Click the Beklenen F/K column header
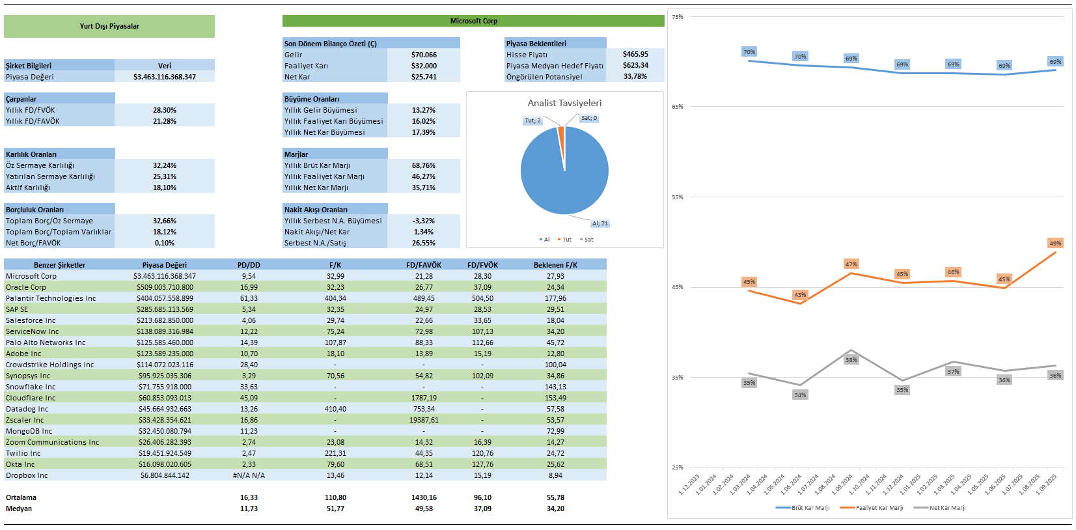Viewport: 1076px width, 530px height. click(555, 265)
